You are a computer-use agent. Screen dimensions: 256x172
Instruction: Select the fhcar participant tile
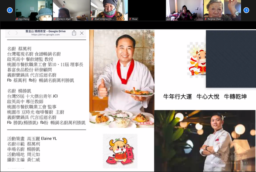(147, 10)
